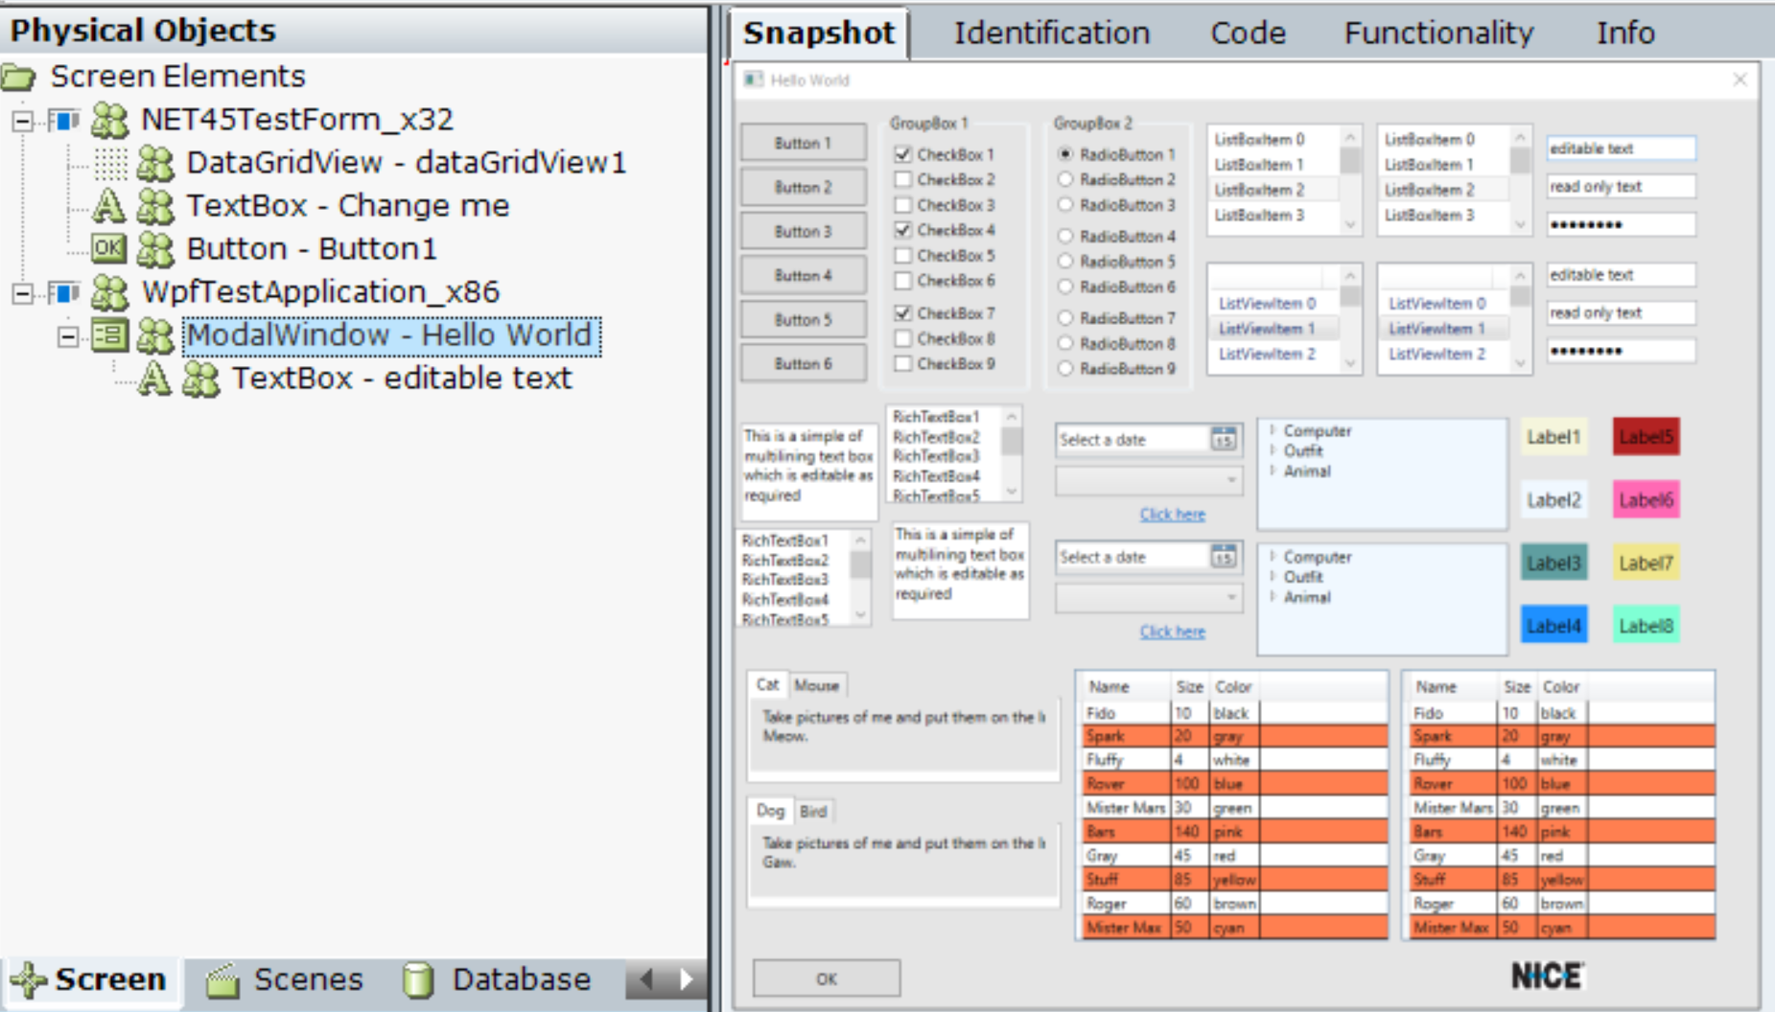Collapse the NET45TestForm_x32 tree node

(x=22, y=121)
